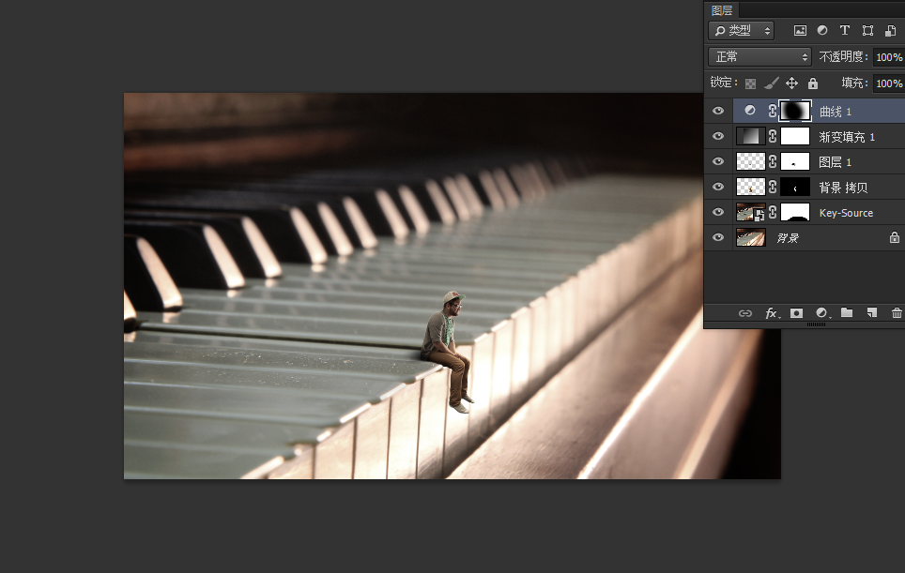Click mask link chain on 背景 拷贝
The height and width of the screenshot is (573, 905).
(773, 187)
